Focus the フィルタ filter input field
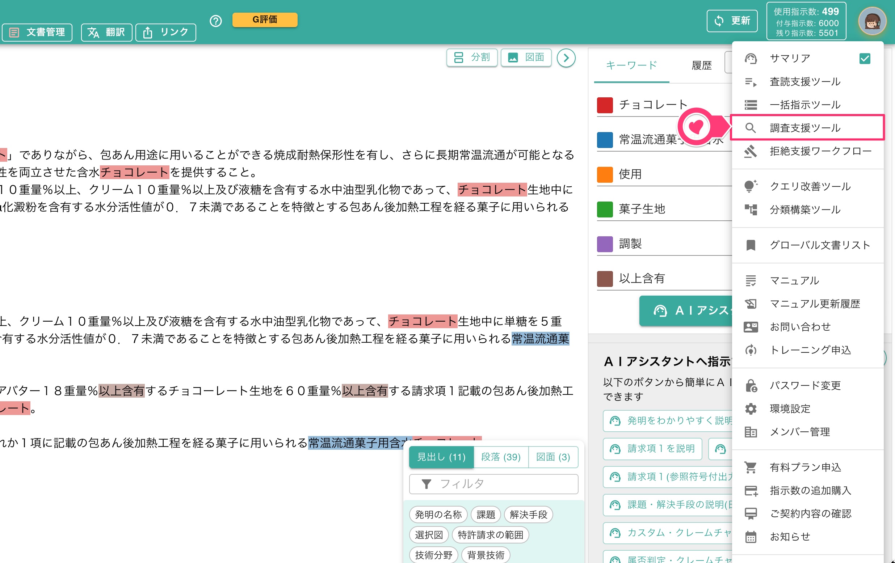 click(493, 483)
